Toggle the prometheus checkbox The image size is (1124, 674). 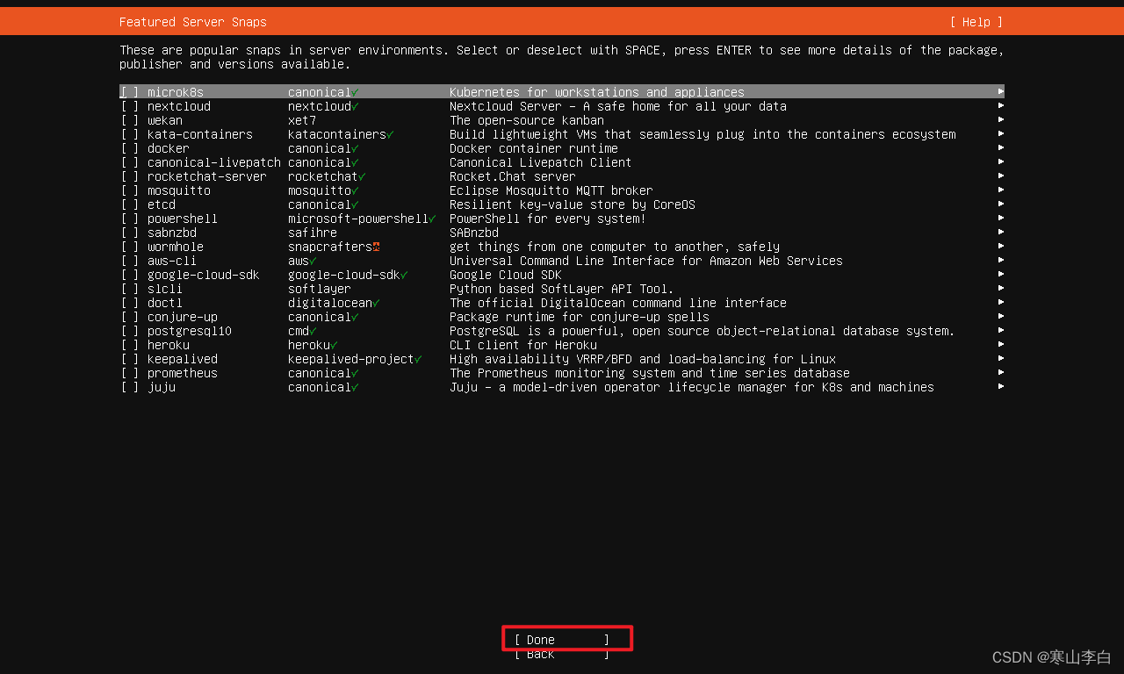130,373
